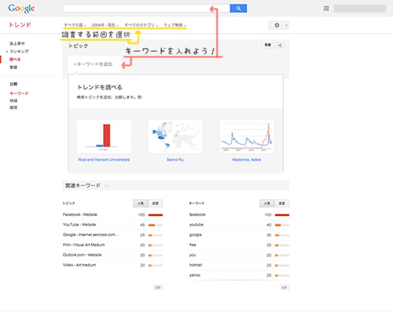Click embed code icon under キーワード list
The height and width of the screenshot is (312, 393).
tap(285, 287)
